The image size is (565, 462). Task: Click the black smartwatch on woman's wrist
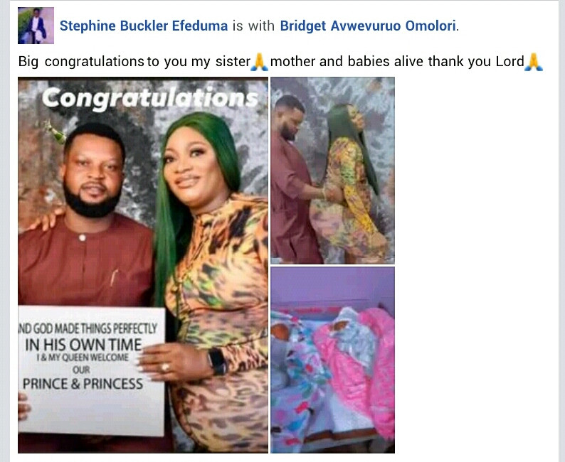pos(217,361)
